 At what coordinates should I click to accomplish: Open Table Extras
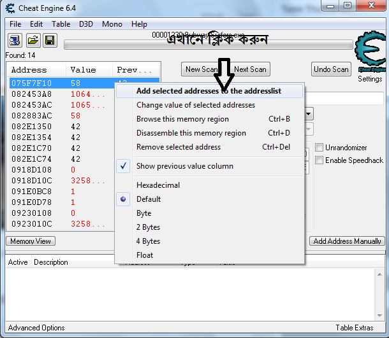[x=355, y=328]
